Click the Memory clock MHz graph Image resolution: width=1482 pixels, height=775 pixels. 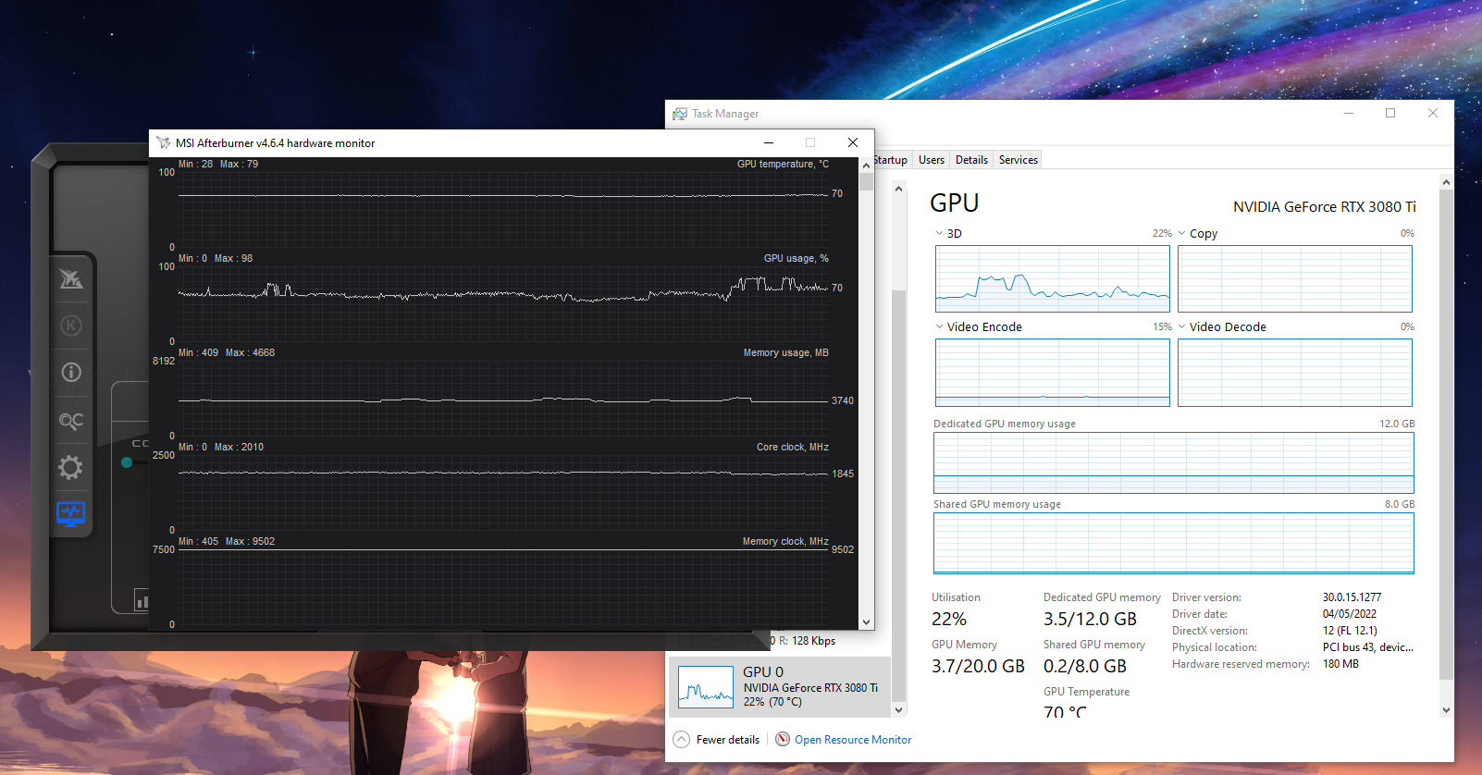[503, 586]
